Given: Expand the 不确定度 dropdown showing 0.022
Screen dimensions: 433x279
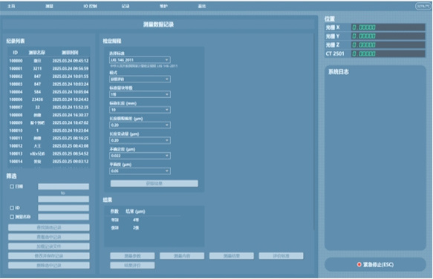Looking at the screenshot, I should tap(140, 156).
